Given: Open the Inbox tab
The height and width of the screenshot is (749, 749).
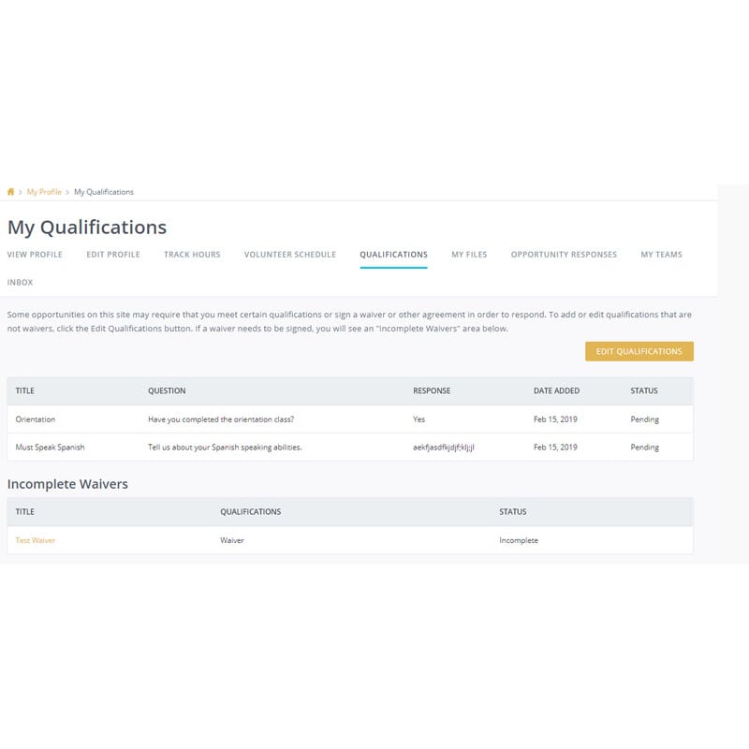Looking at the screenshot, I should 21,281.
